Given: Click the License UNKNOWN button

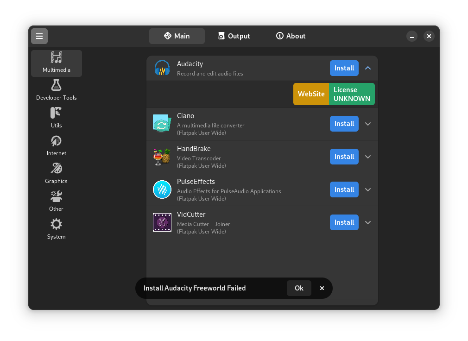Looking at the screenshot, I should [x=352, y=94].
